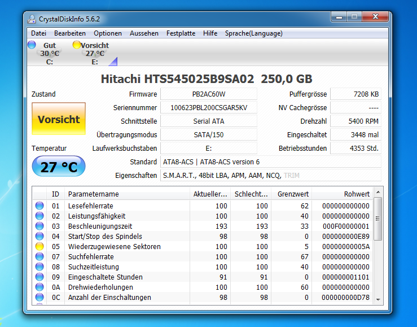Click the serial number field 100623PBL200CSGAR5KV

click(209, 108)
